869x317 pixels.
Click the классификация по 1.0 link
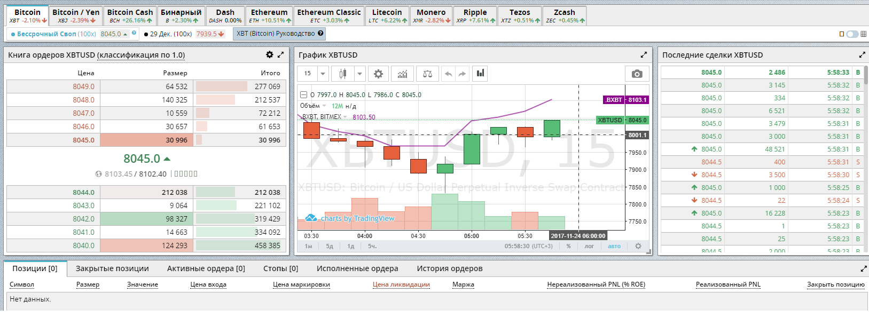click(x=142, y=55)
